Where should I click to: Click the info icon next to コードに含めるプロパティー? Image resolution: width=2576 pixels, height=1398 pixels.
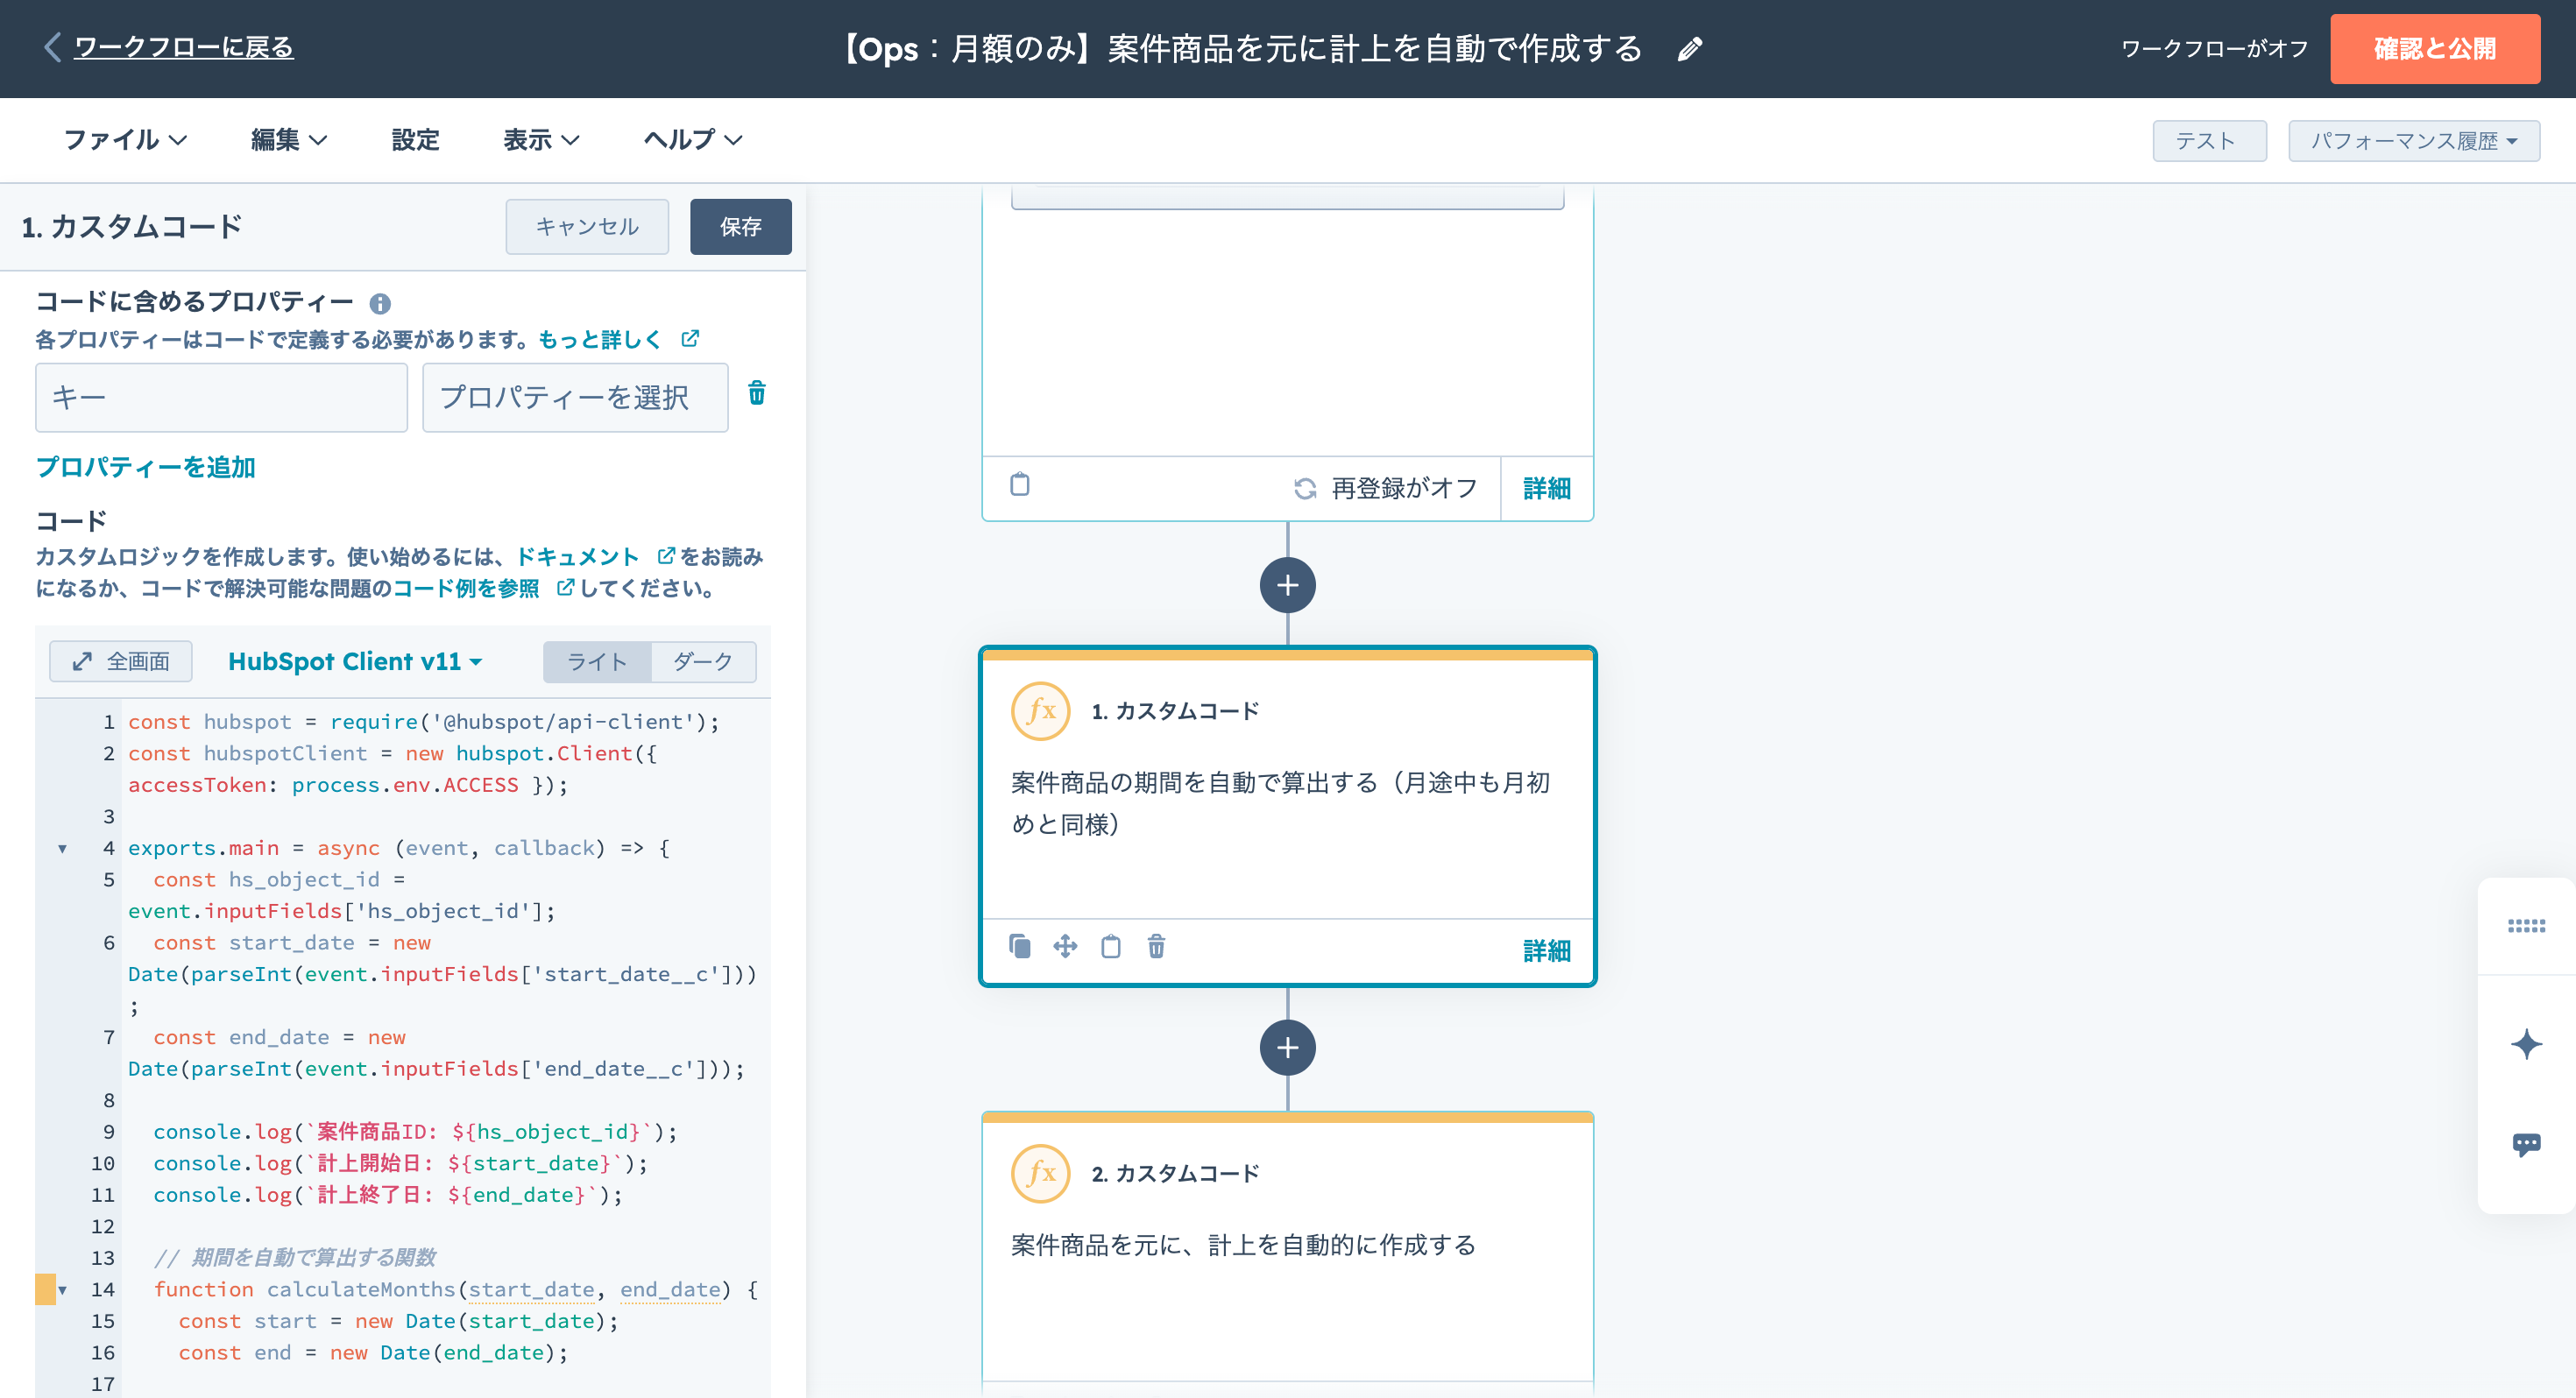[380, 303]
